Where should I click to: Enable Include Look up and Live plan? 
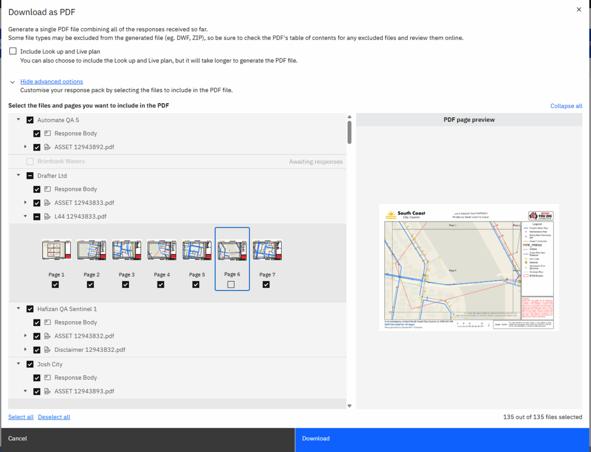(13, 51)
